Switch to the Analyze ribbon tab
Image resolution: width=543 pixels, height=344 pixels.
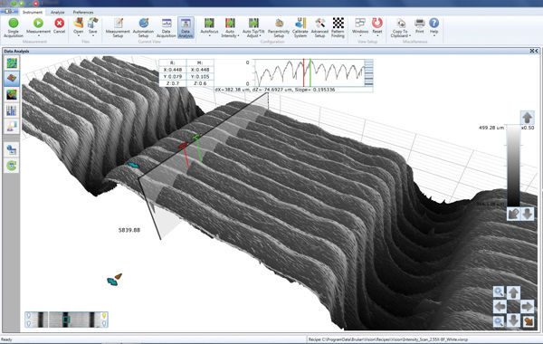click(x=58, y=12)
